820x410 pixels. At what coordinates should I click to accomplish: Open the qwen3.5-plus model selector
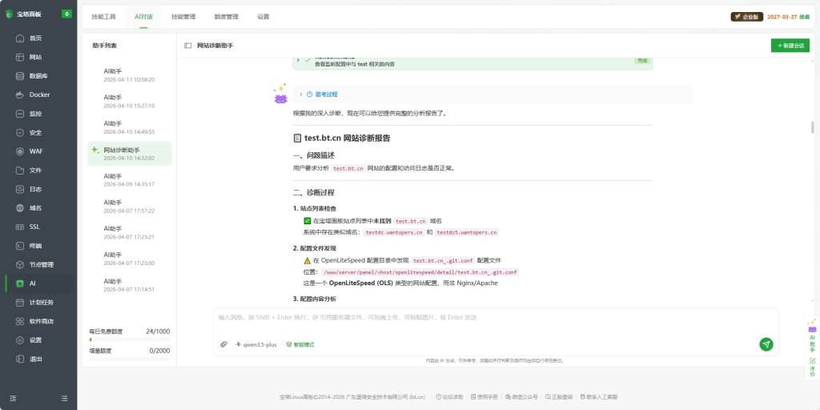click(255, 344)
